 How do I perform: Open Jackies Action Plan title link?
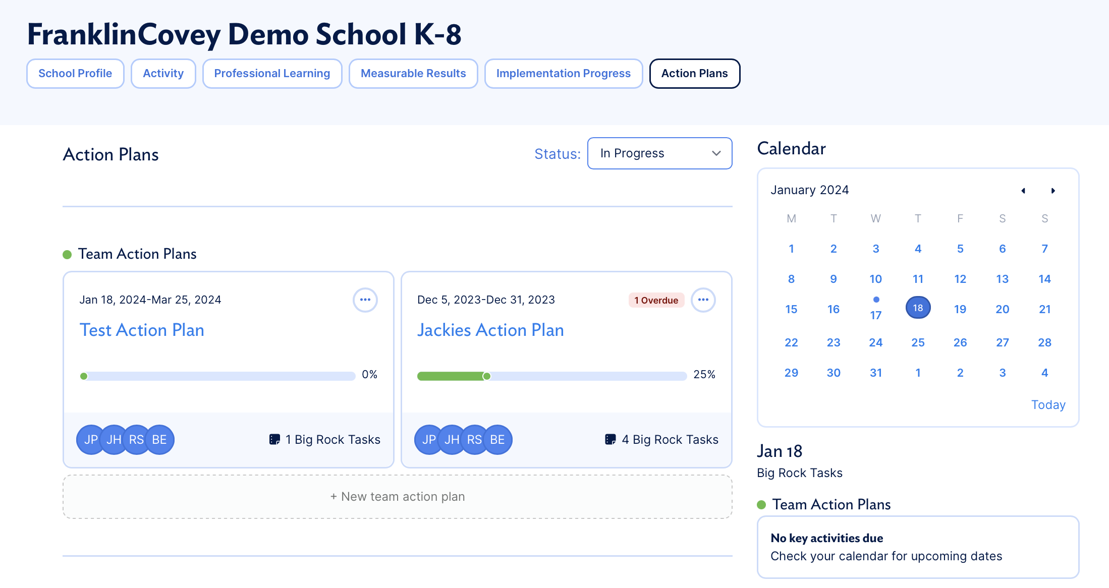point(490,330)
